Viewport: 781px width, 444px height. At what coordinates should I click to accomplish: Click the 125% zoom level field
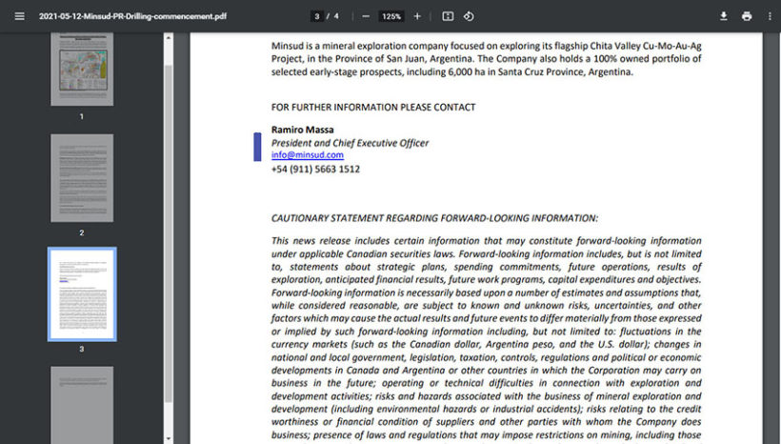(x=391, y=16)
